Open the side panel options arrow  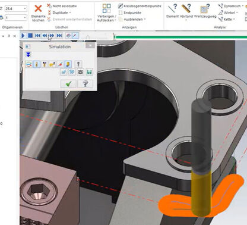[3, 36]
